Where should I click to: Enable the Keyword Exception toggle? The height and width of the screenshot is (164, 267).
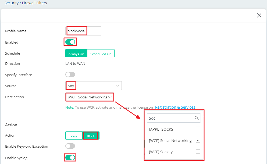coord(70,146)
